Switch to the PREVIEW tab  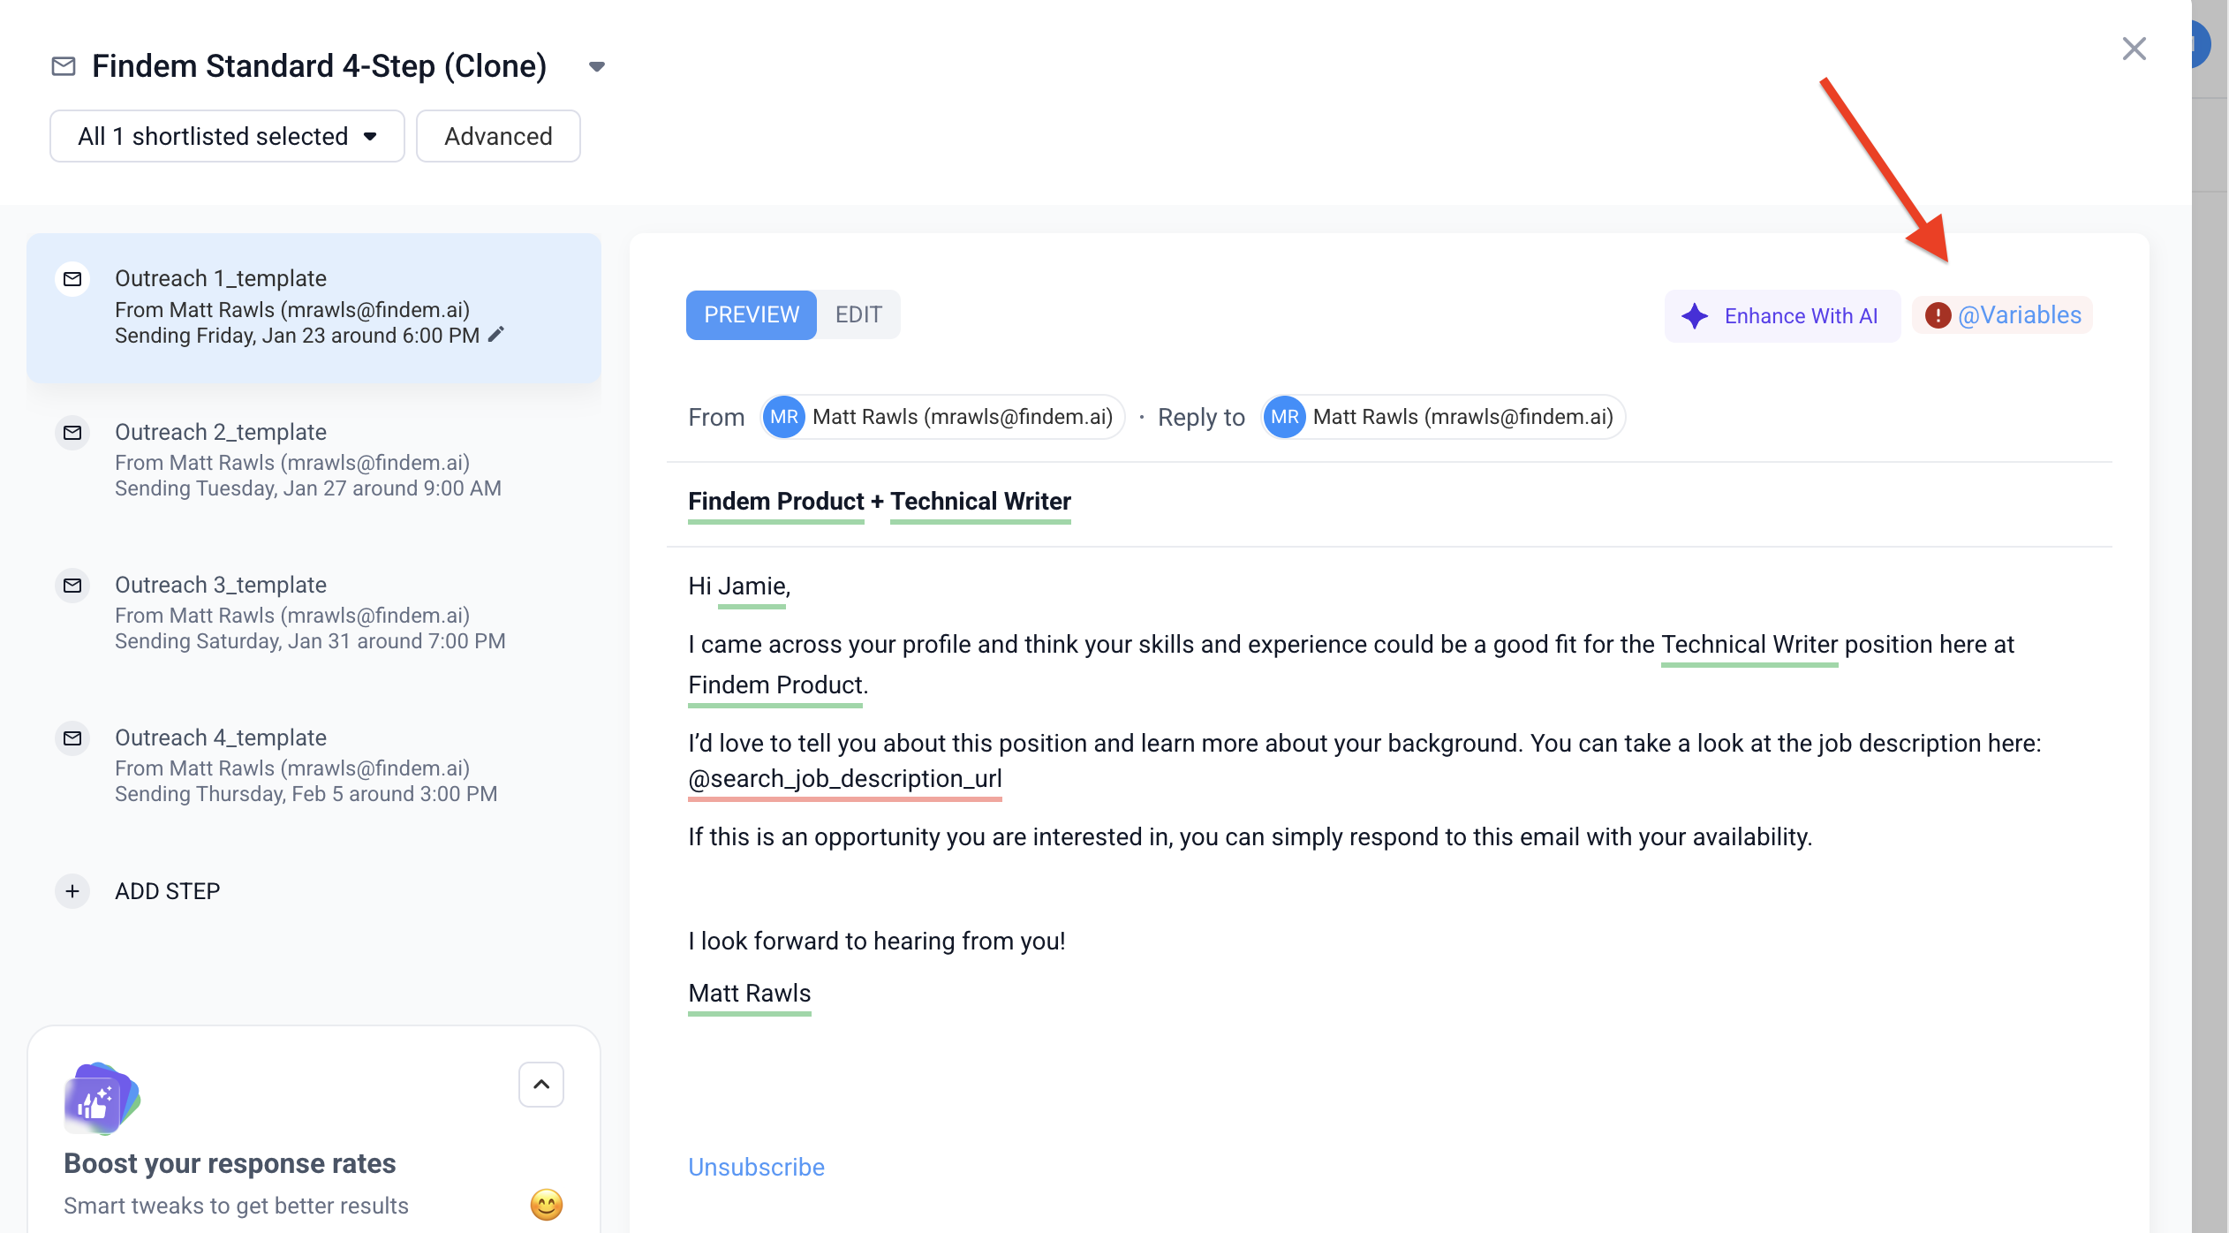(x=752, y=314)
